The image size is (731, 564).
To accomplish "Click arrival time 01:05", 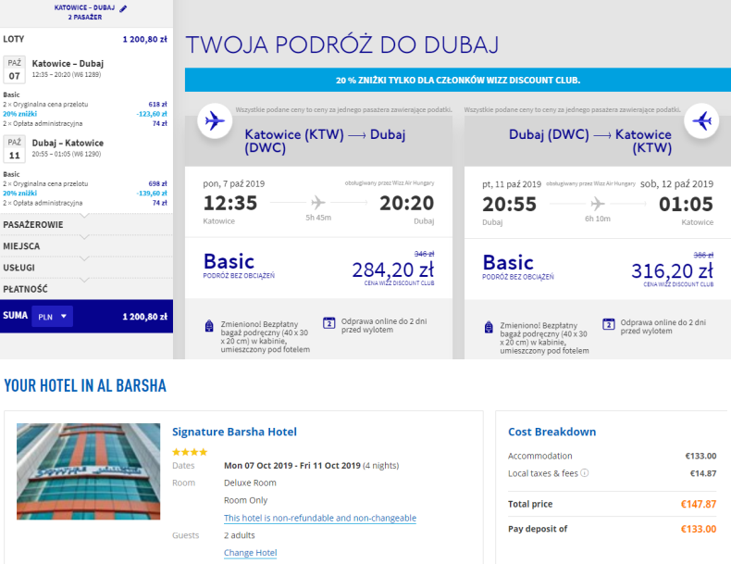I will [x=686, y=205].
